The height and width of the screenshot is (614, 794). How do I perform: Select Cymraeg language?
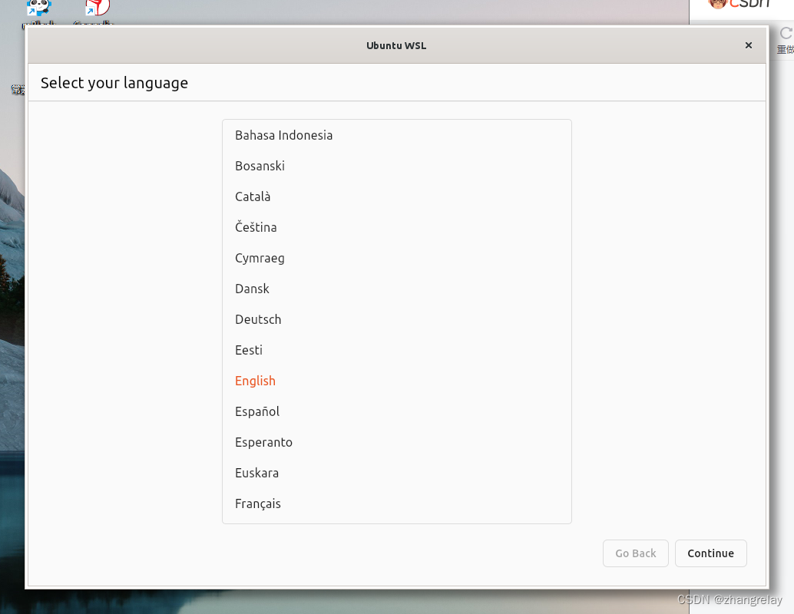(396, 258)
